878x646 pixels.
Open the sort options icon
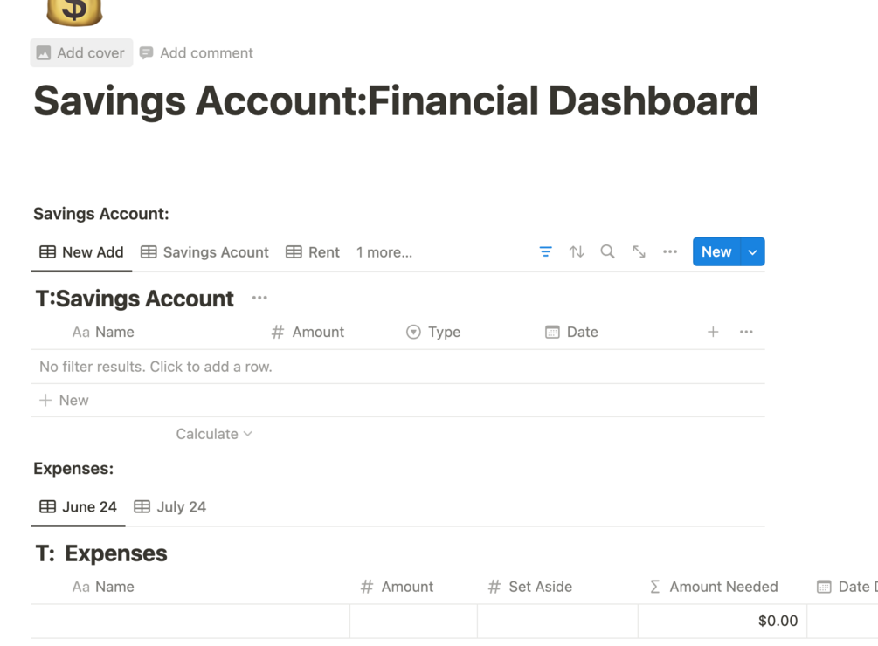[577, 252]
